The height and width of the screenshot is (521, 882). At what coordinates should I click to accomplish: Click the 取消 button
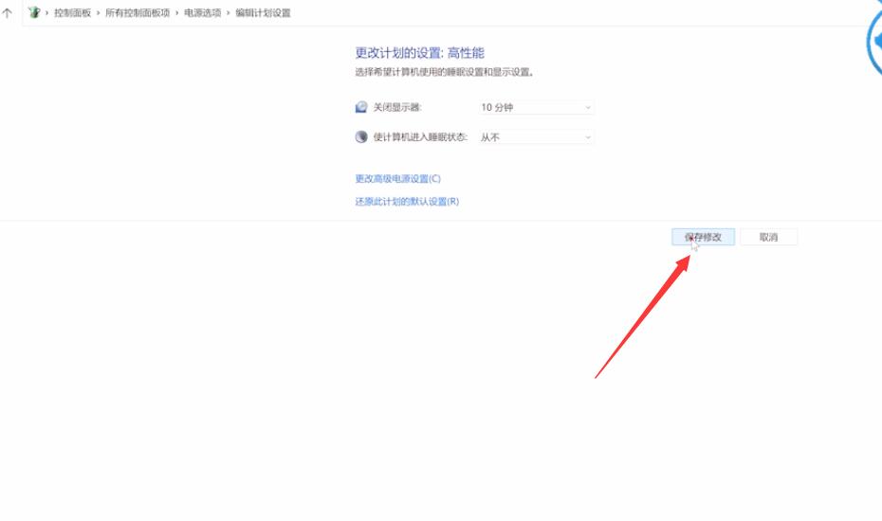(768, 237)
